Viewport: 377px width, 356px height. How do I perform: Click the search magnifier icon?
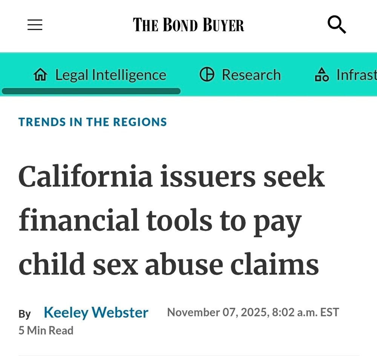337,25
